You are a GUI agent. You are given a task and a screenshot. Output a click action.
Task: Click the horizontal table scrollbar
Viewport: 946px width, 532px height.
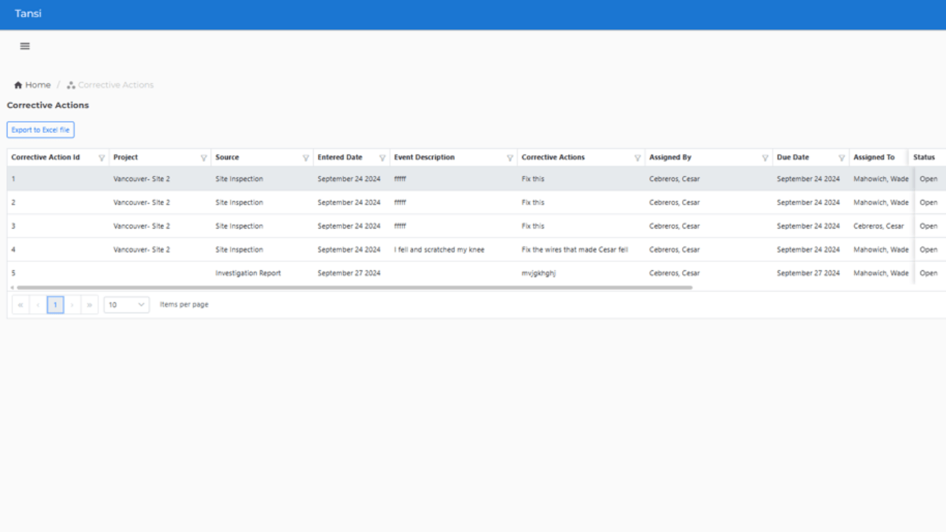pos(346,285)
